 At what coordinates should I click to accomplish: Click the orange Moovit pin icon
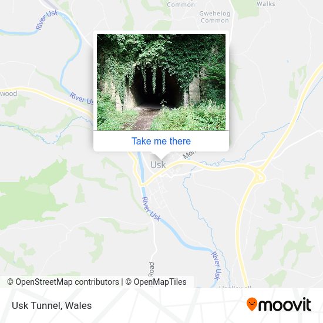252,304
